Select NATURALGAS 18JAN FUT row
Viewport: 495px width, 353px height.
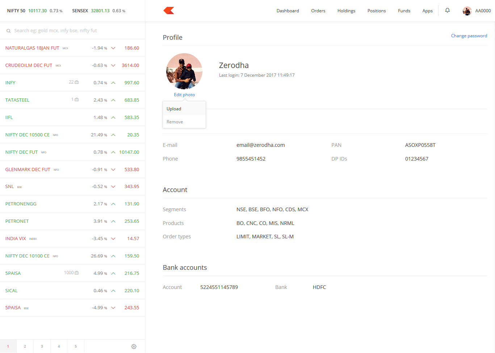(x=72, y=48)
